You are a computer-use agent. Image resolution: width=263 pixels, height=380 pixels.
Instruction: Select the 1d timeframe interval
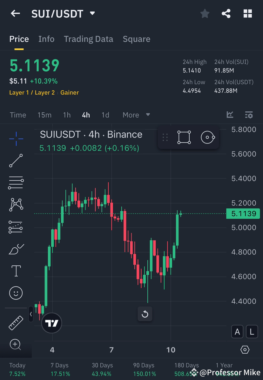tap(105, 115)
